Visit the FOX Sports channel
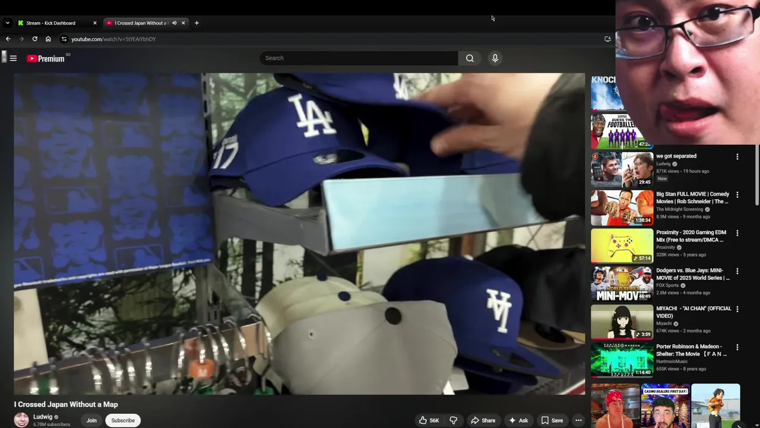The height and width of the screenshot is (428, 760). click(667, 285)
